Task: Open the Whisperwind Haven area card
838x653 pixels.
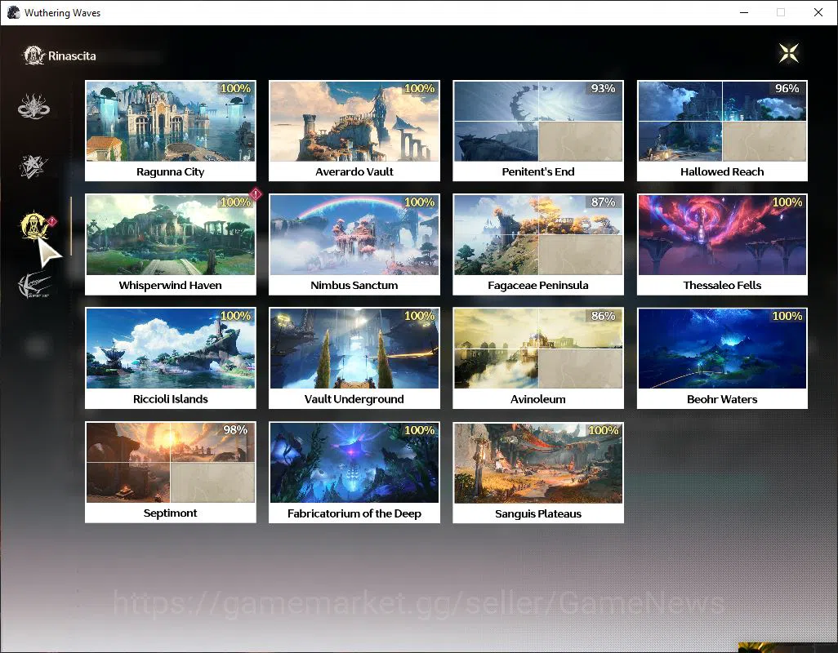Action: 171,245
